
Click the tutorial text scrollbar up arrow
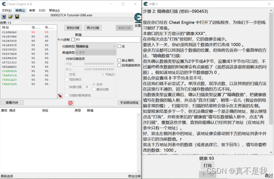pyautogui.click(x=271, y=10)
